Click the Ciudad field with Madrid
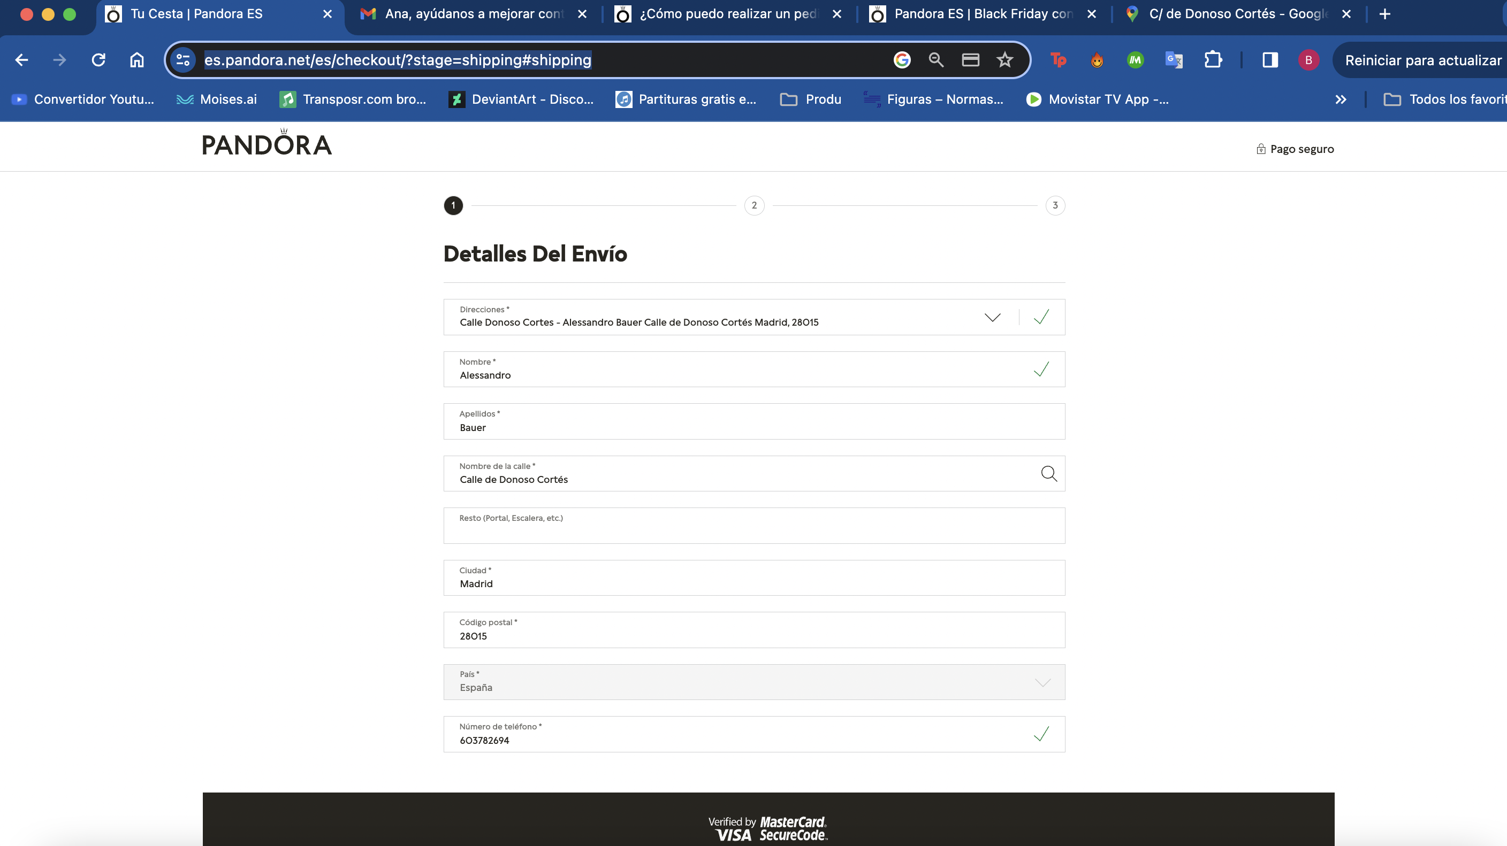 [x=754, y=578]
